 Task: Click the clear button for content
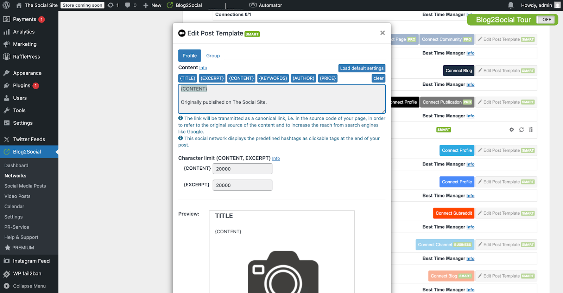coord(378,78)
